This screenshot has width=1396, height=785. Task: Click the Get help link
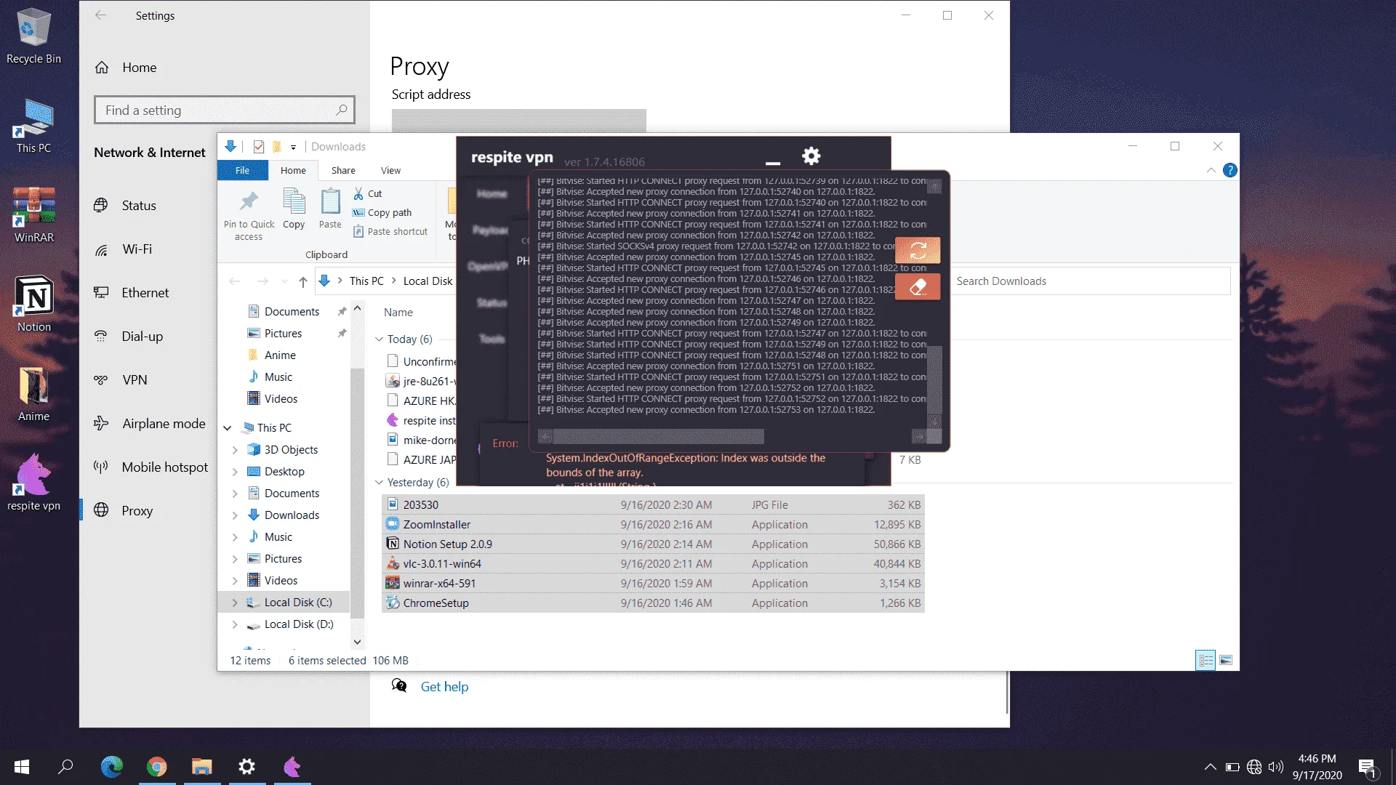tap(444, 687)
